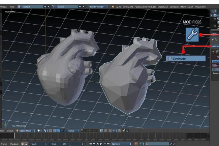Click the User Ortho view label
Viewport: 219px width, 146px height.
pyautogui.click(x=10, y=12)
